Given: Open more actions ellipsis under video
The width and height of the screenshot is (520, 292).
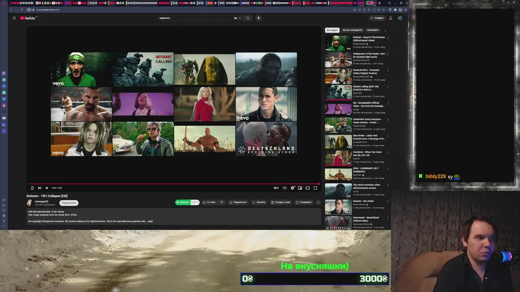Looking at the screenshot, I should 318,202.
